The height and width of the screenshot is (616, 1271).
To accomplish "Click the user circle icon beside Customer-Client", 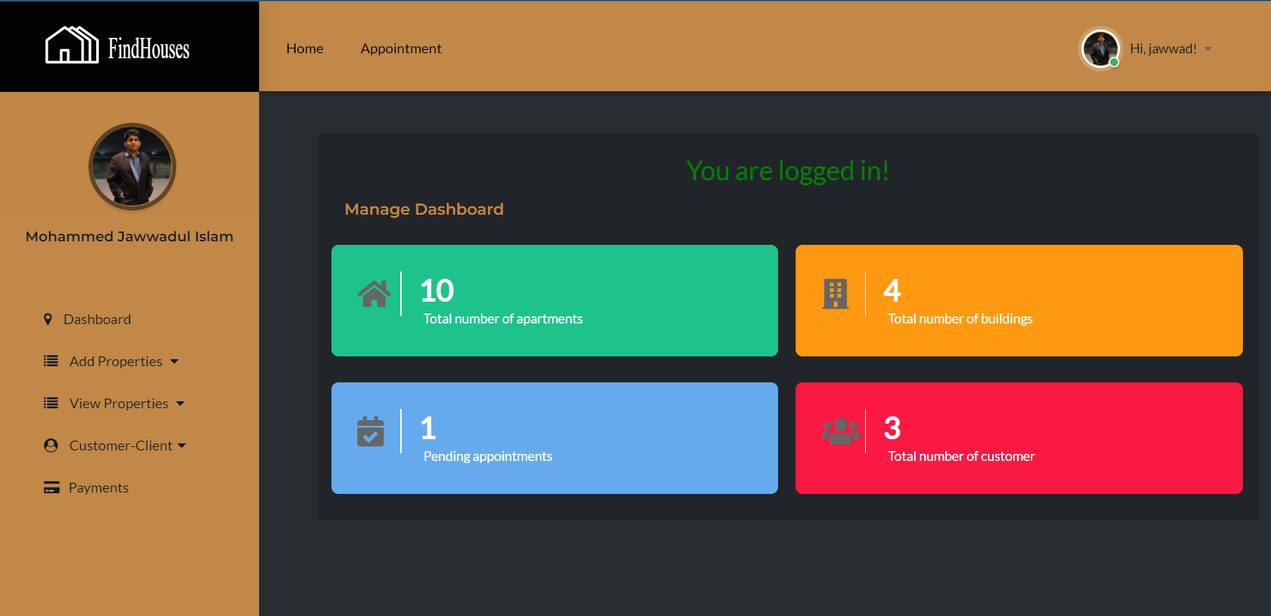I will (51, 446).
